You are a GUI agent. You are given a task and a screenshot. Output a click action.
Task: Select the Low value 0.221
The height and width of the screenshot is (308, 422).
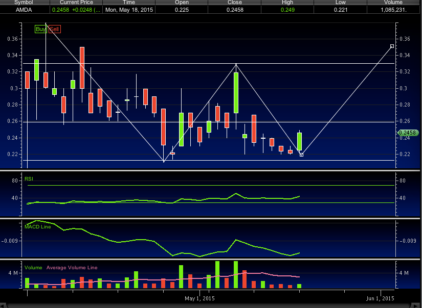click(341, 10)
